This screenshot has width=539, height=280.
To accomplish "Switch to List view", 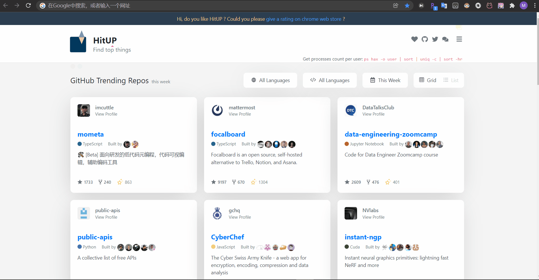I will click(451, 80).
